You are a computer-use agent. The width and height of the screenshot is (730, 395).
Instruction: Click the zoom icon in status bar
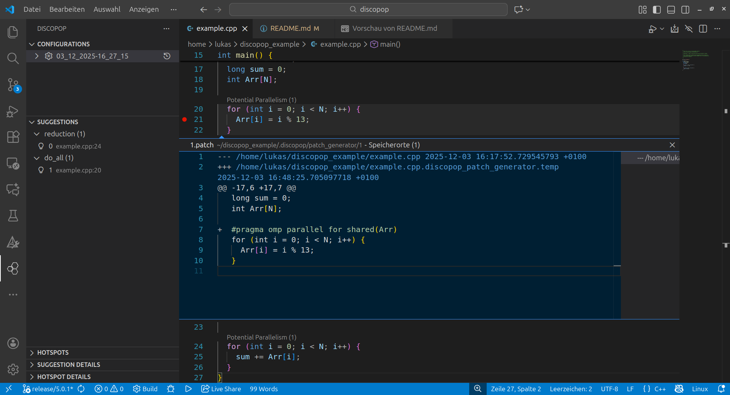[478, 389]
